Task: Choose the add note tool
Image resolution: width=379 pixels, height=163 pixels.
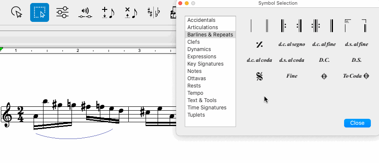Action: coord(108,12)
